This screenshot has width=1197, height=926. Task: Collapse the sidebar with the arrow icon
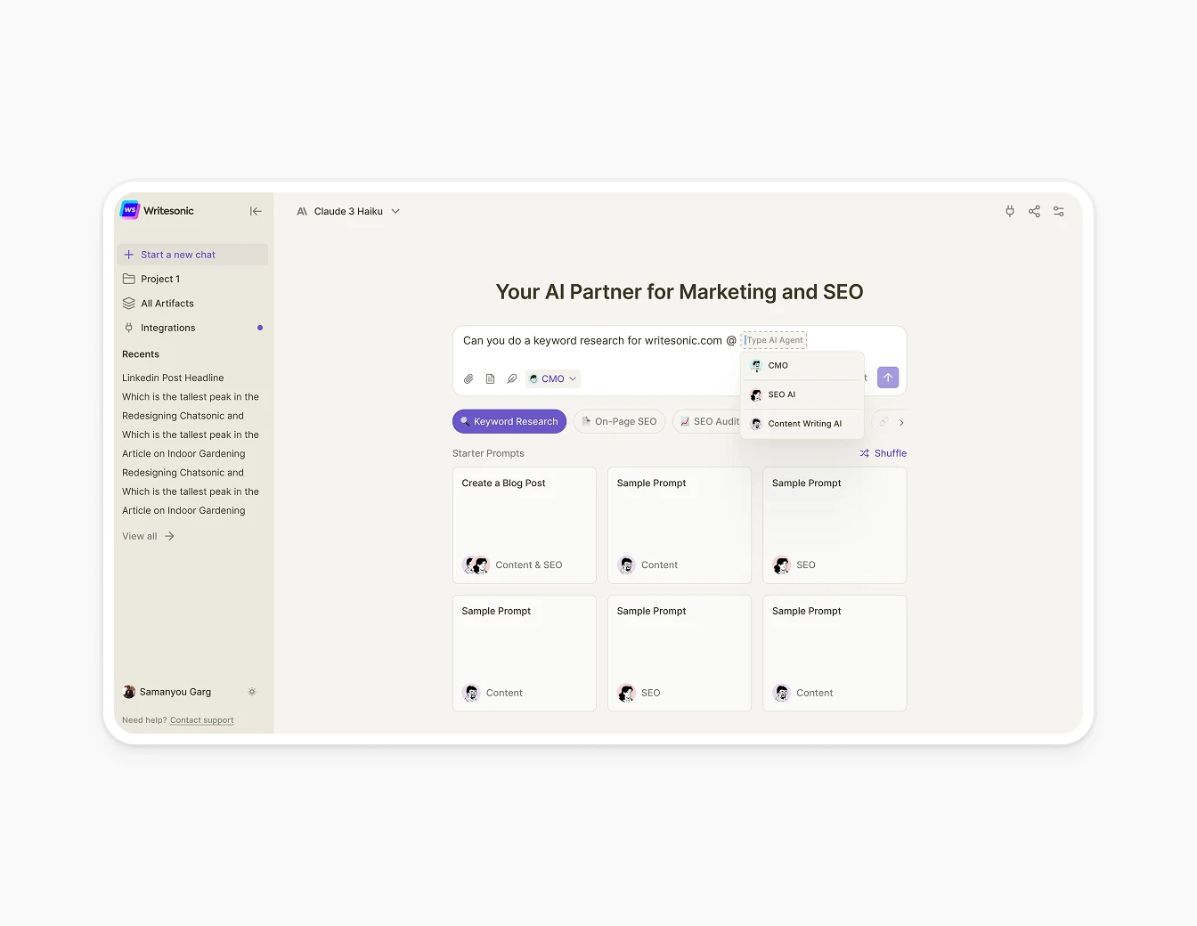point(256,211)
